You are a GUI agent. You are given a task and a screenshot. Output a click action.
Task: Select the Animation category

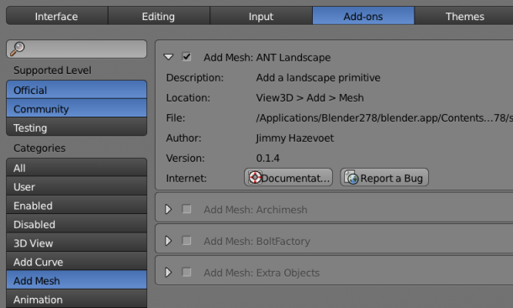coord(77,299)
